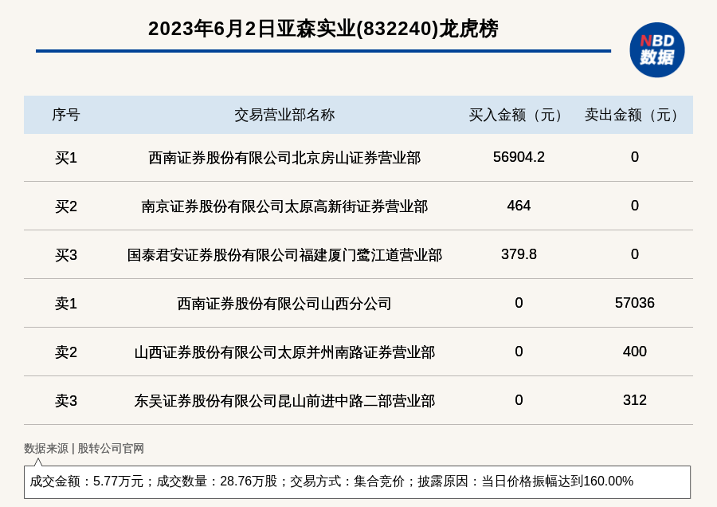Click the buy amount 464
717x507 pixels.
[519, 206]
